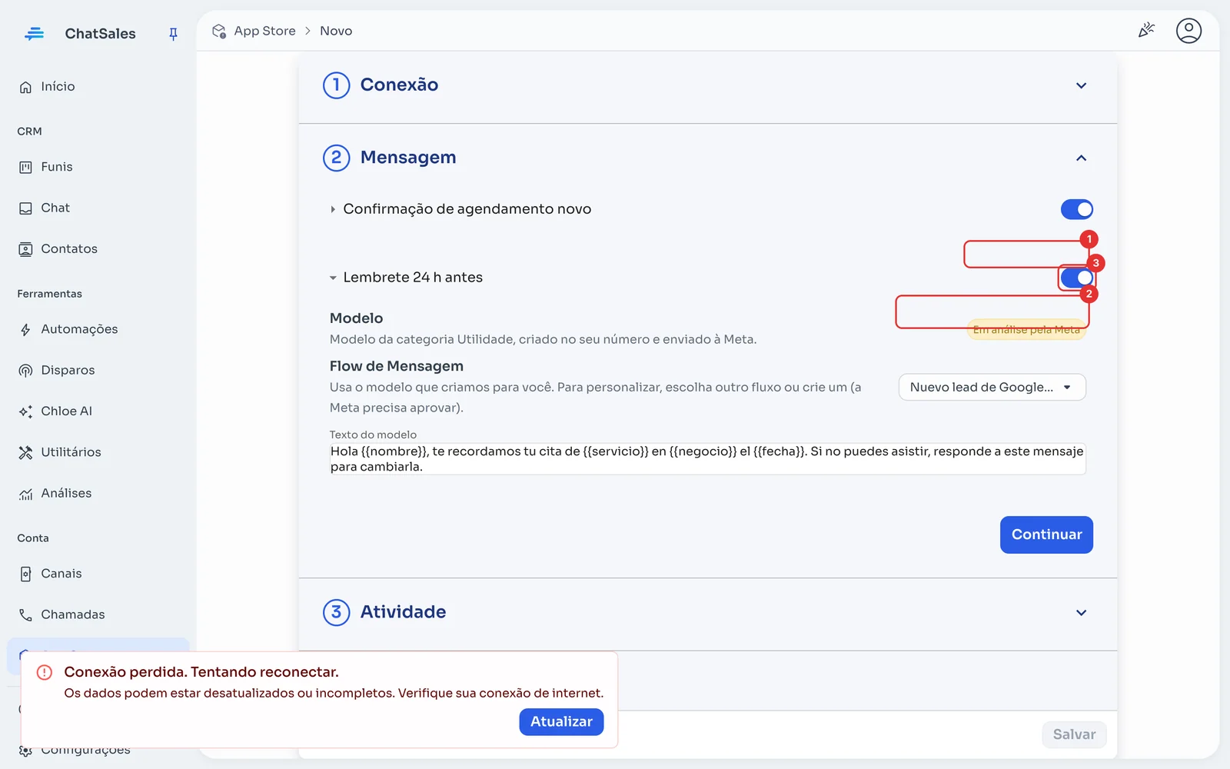The image size is (1230, 769).
Task: Collapse Lembrete 24 h antes triangle
Action: click(333, 278)
